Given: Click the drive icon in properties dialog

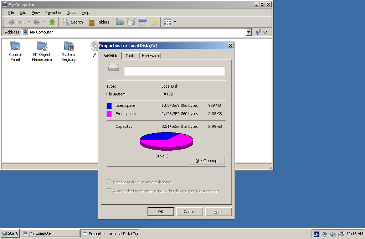Looking at the screenshot, I should [114, 67].
